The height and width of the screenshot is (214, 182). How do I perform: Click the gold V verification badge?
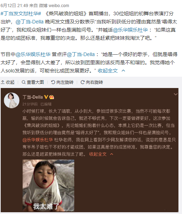tap(46, 97)
